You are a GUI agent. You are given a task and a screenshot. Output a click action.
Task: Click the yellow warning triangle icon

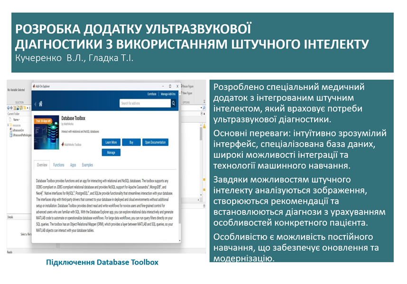click(204, 127)
